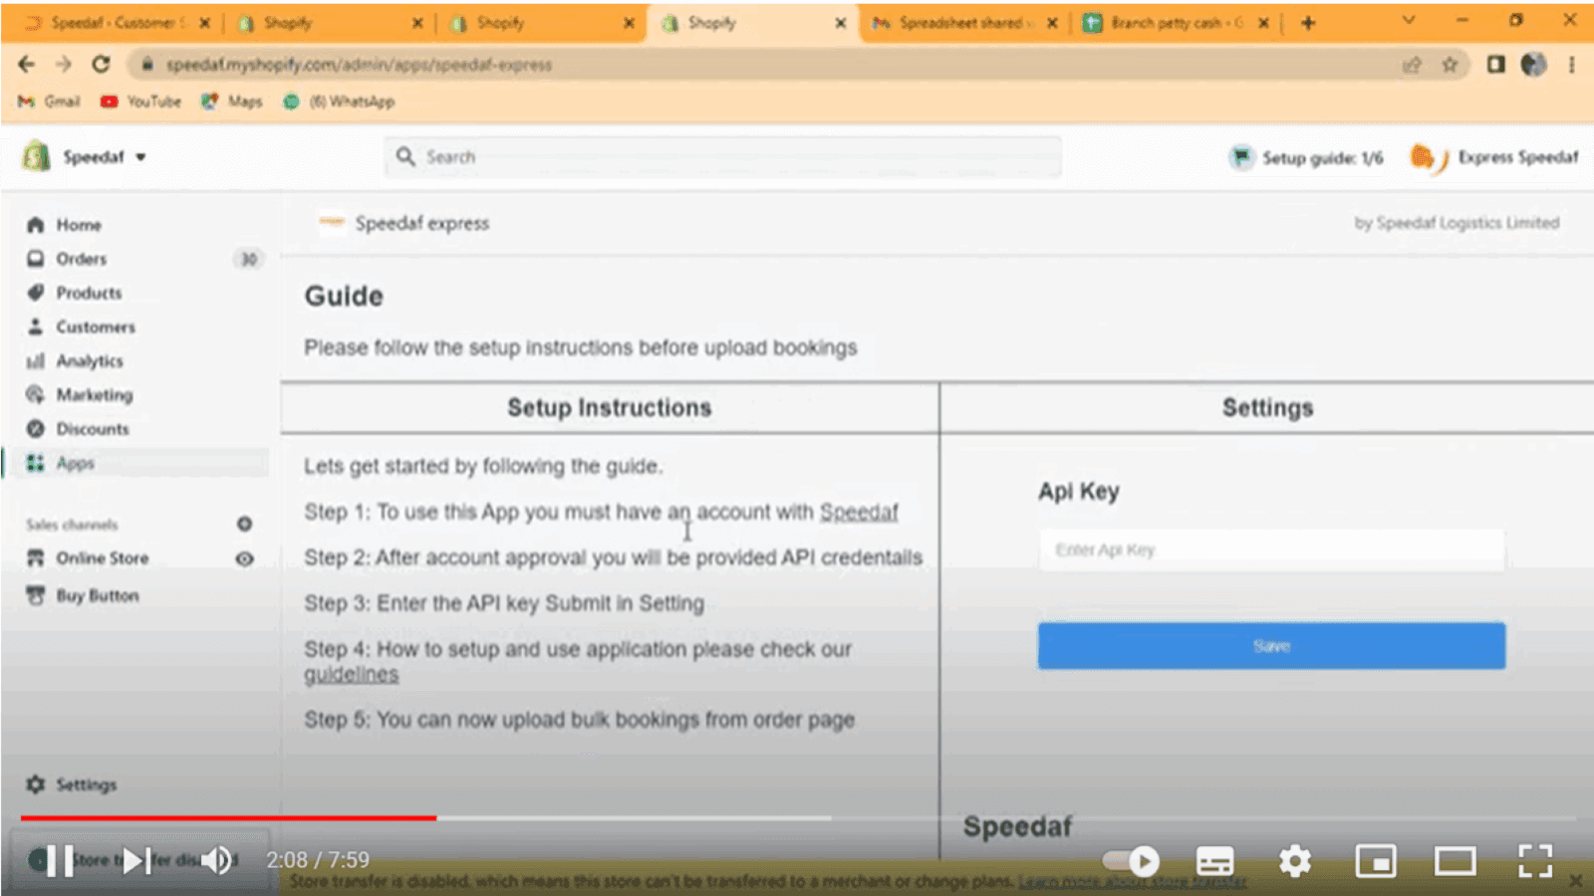Save the API key
The width and height of the screenshot is (1594, 896).
click(1271, 646)
